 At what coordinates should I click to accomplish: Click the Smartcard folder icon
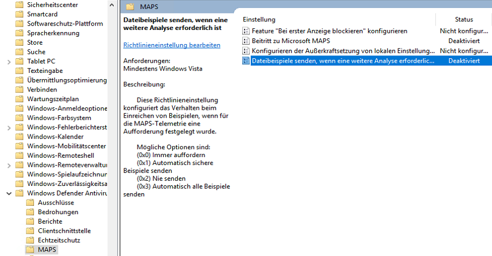(x=20, y=14)
